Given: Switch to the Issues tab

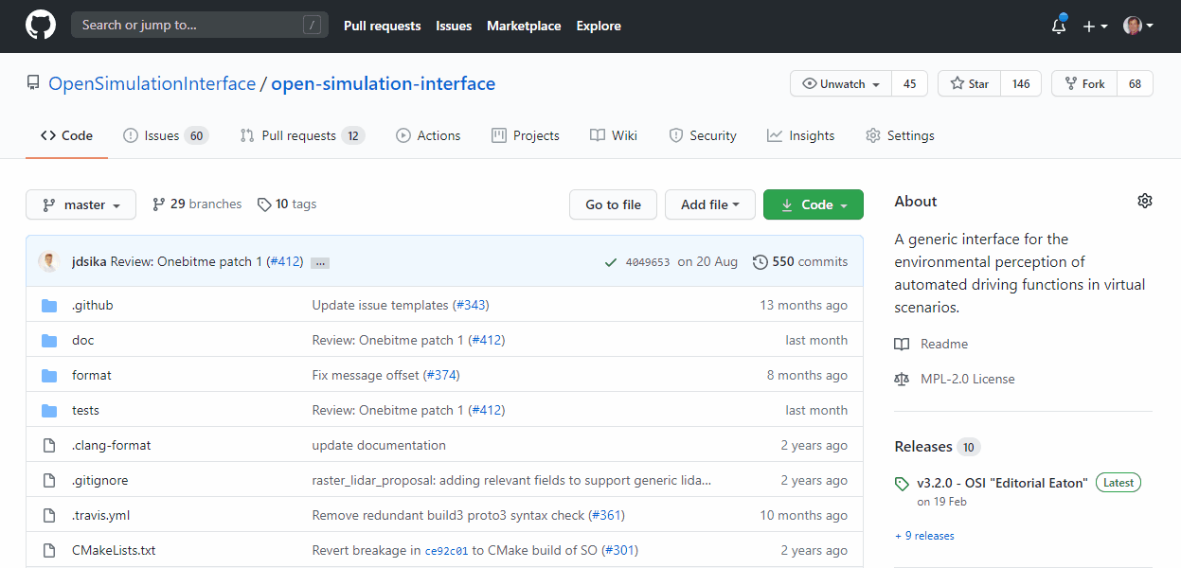Looking at the screenshot, I should (x=166, y=135).
